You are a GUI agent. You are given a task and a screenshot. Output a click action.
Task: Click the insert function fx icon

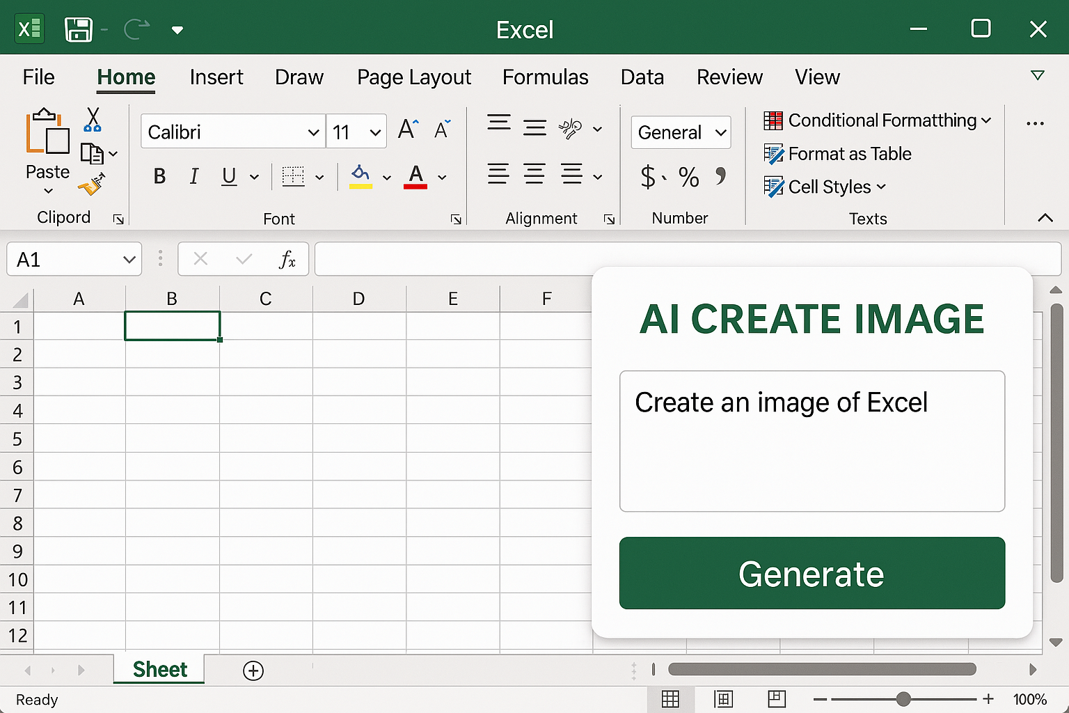pos(287,260)
